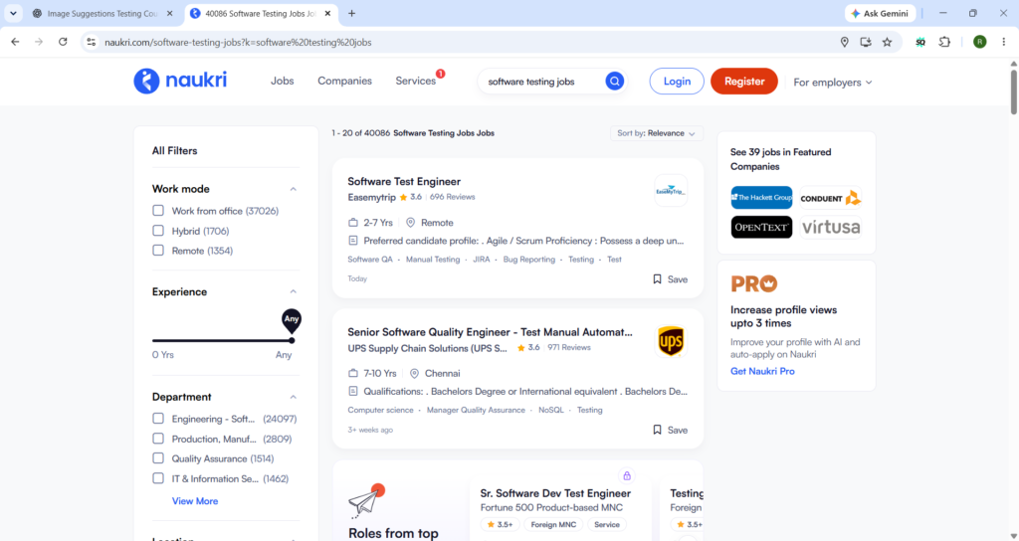Click Get Naukri Pro link
This screenshot has height=541, width=1019.
(762, 371)
